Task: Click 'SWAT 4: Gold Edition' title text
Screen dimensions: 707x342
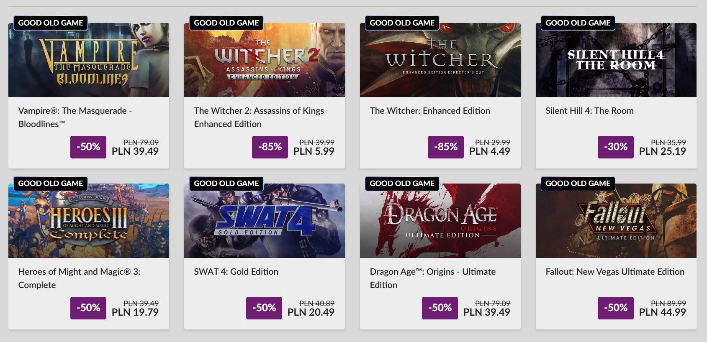Action: [236, 272]
